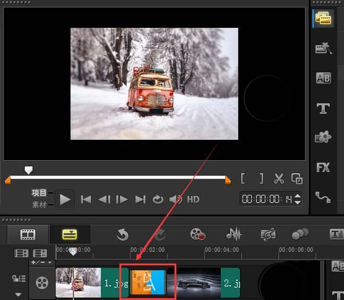Open the Subtitle Editor
Image resolution: width=344 pixels, height=300 pixels.
click(x=337, y=234)
